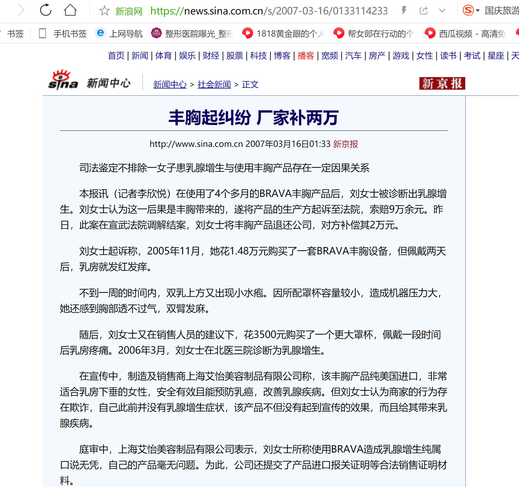519x487 pixels.
Task: Click the 新浪网 site label in address bar
Action: coord(129,11)
